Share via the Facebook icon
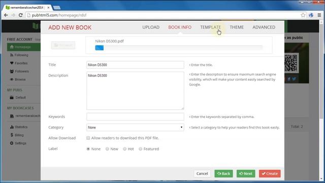 click(x=289, y=79)
